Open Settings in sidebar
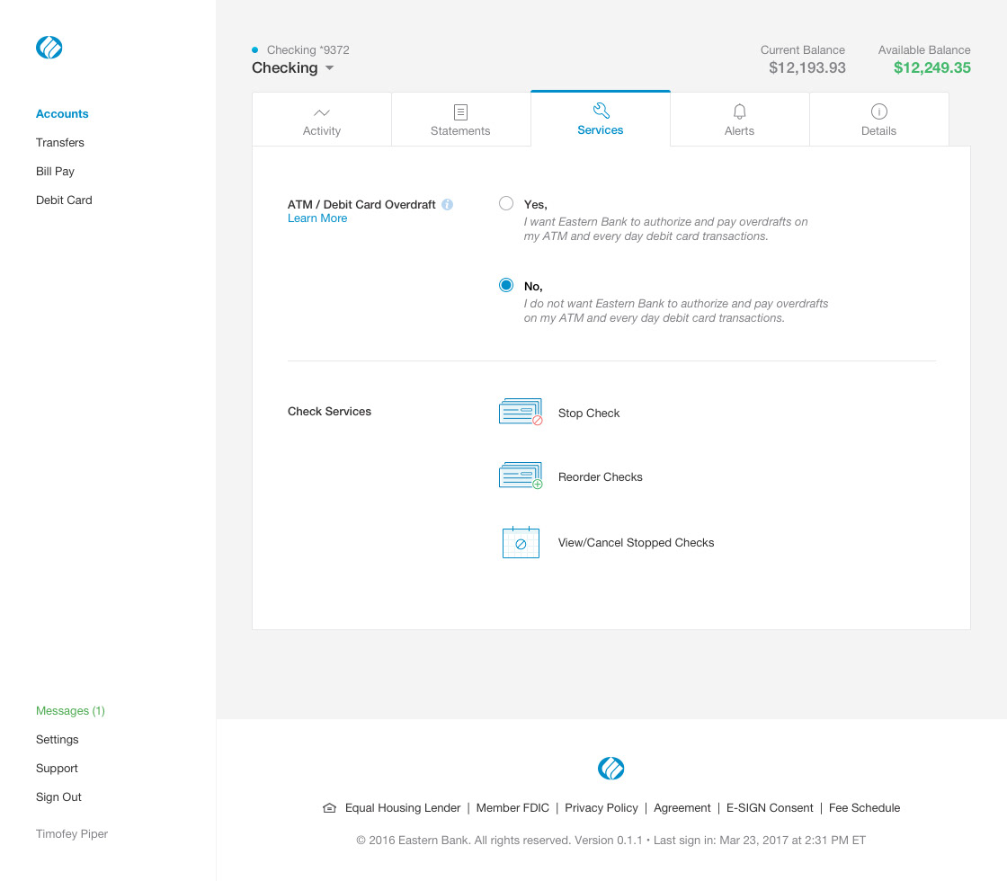1007x881 pixels. (x=58, y=740)
